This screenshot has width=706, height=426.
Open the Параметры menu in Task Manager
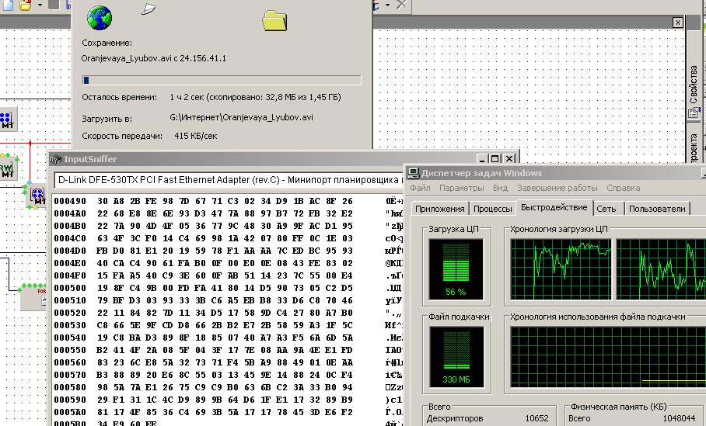coord(462,188)
